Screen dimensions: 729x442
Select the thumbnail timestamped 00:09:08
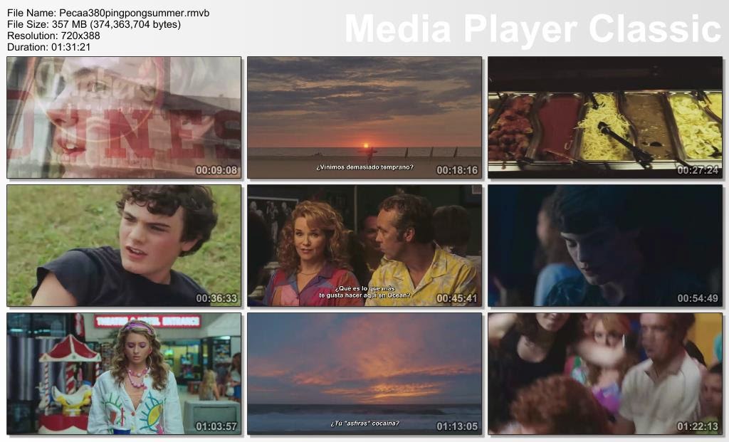tap(124, 117)
